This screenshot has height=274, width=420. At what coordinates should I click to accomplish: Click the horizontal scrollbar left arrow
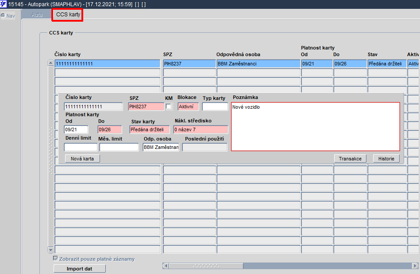point(166,266)
